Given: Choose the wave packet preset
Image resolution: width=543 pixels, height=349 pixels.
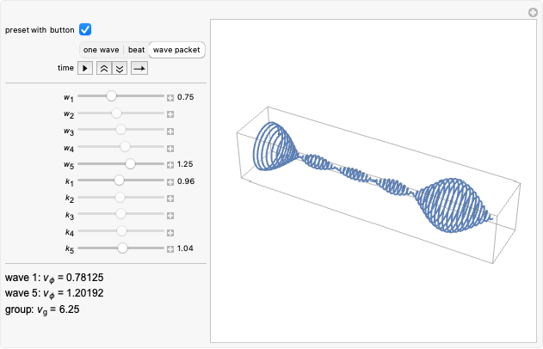Looking at the screenshot, I should click(176, 50).
